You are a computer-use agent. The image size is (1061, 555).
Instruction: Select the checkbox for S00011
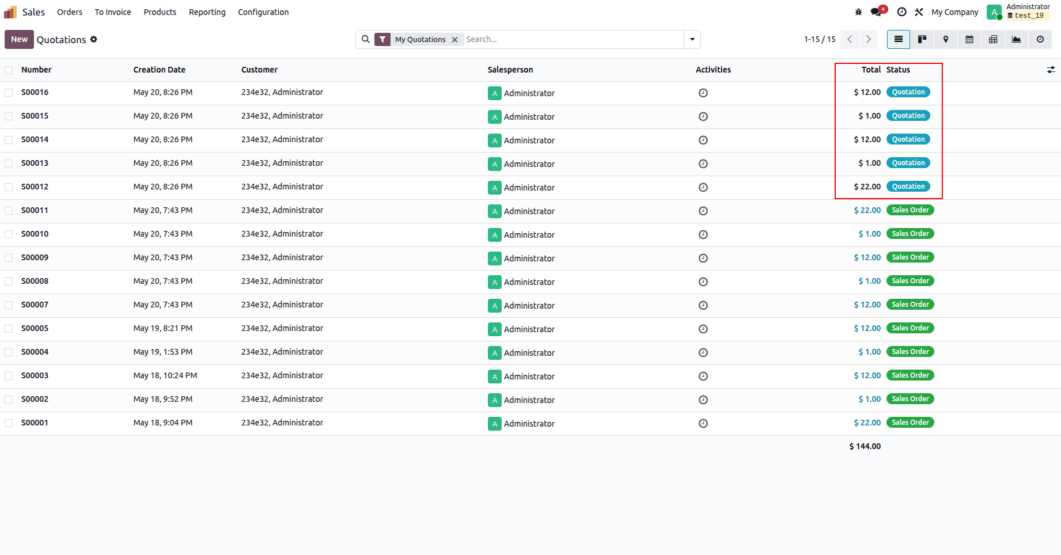9,211
